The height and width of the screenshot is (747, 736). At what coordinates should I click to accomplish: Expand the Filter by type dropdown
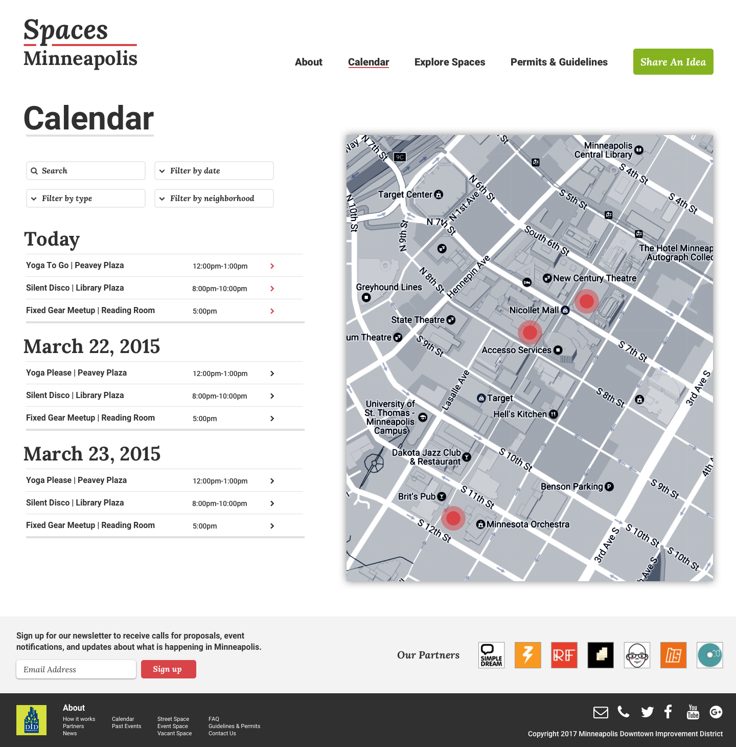click(86, 199)
